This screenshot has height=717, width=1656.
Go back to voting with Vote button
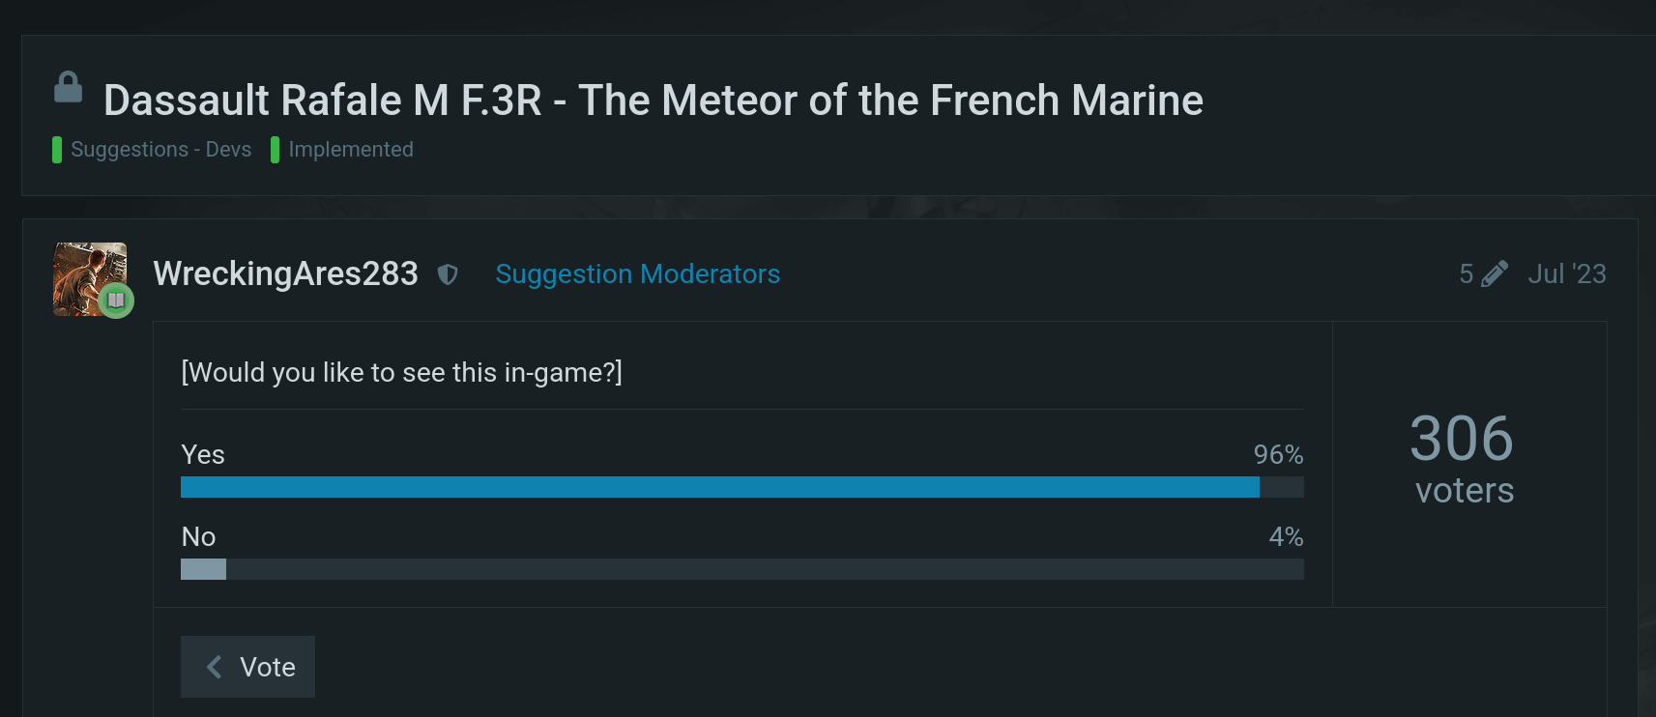pos(248,667)
